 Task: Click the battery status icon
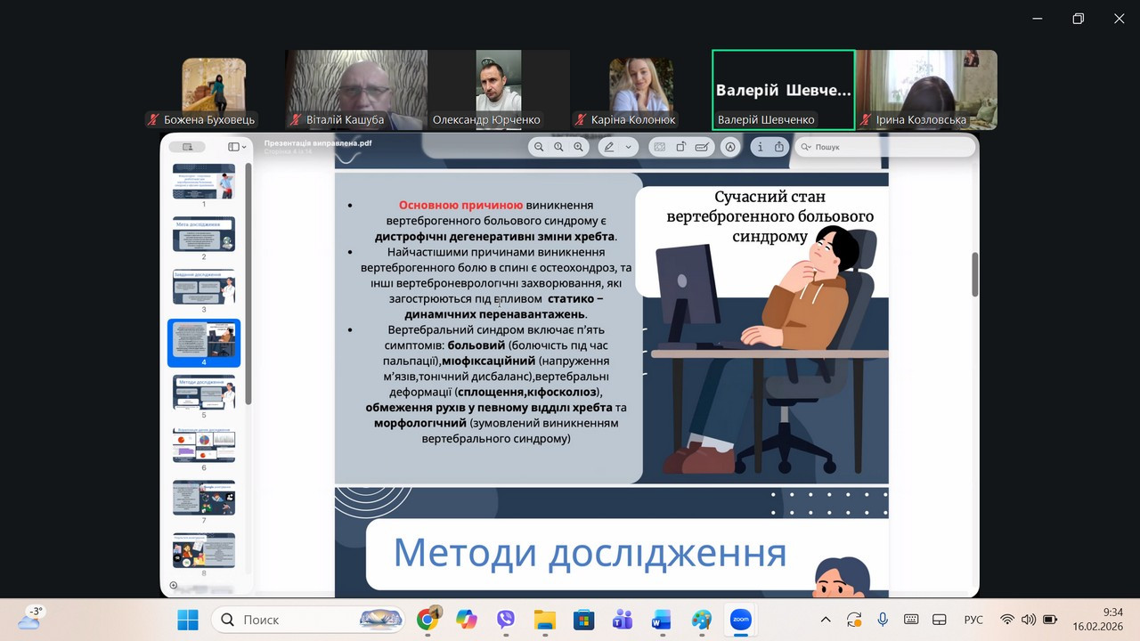pyautogui.click(x=1050, y=620)
